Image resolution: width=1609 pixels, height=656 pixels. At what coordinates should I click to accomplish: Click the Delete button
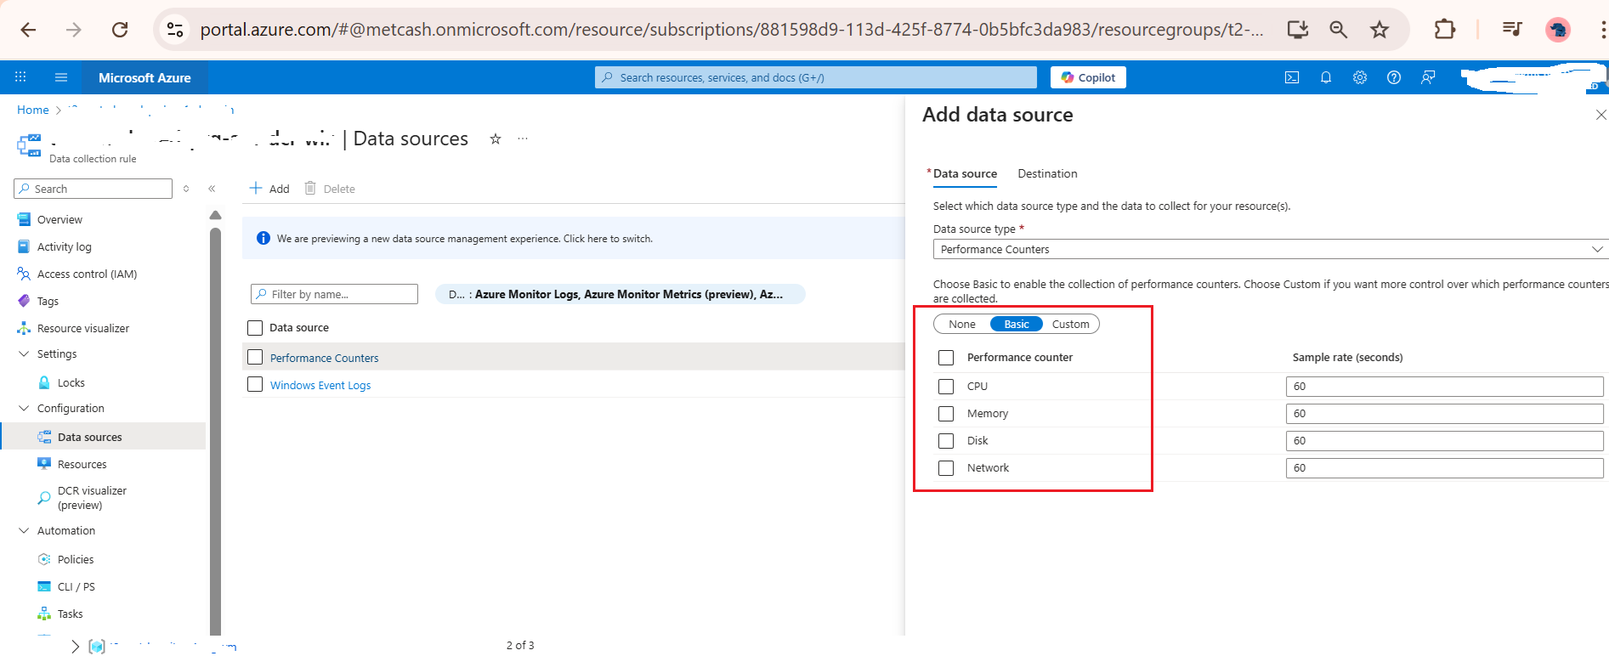tap(330, 189)
